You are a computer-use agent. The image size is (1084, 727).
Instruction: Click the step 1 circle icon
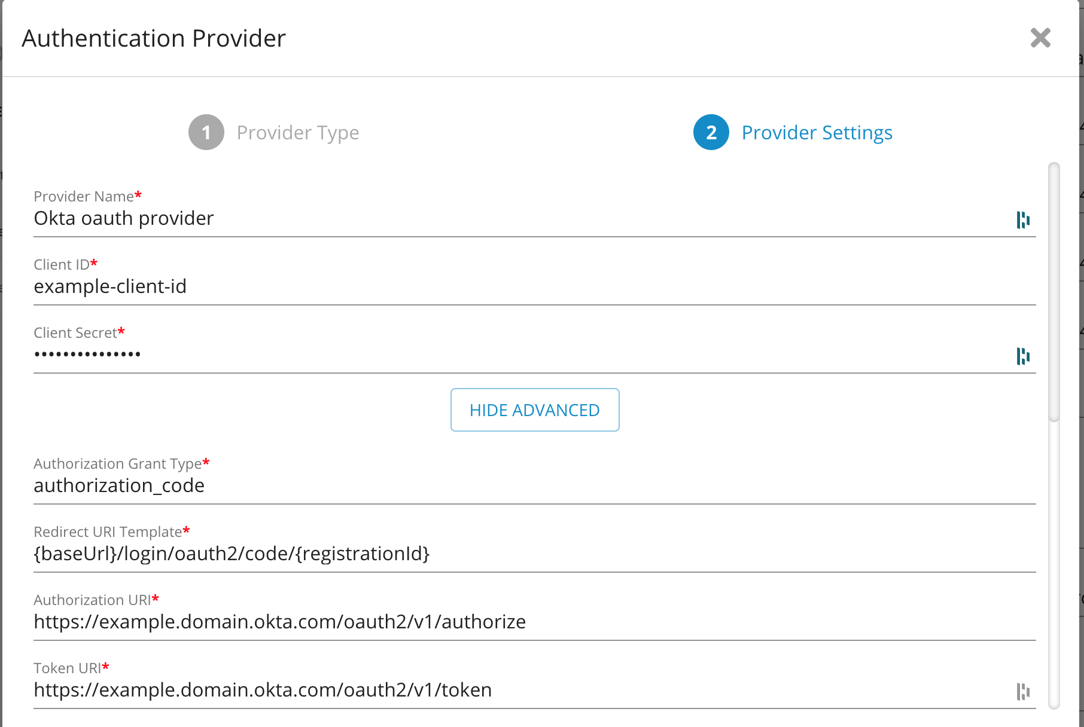pyautogui.click(x=206, y=132)
